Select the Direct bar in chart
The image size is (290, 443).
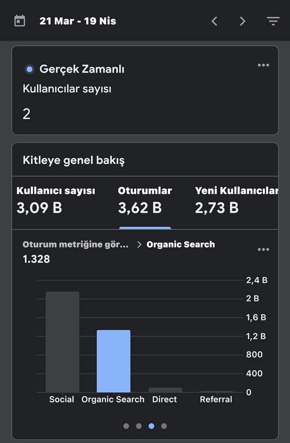click(x=165, y=390)
